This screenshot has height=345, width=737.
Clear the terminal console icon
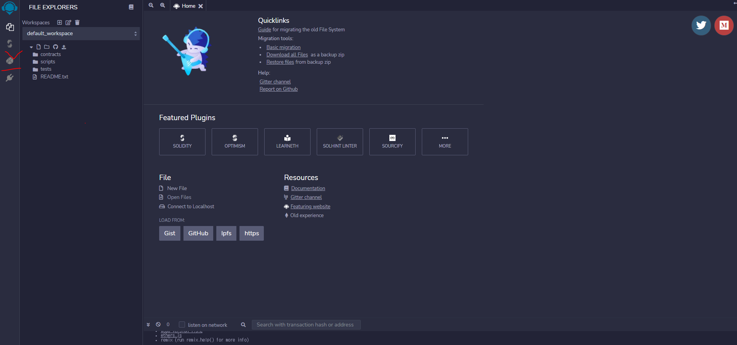pos(158,325)
